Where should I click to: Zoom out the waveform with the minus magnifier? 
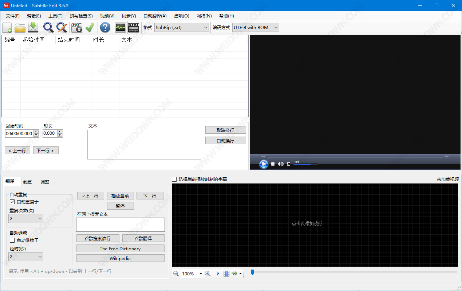(x=176, y=274)
